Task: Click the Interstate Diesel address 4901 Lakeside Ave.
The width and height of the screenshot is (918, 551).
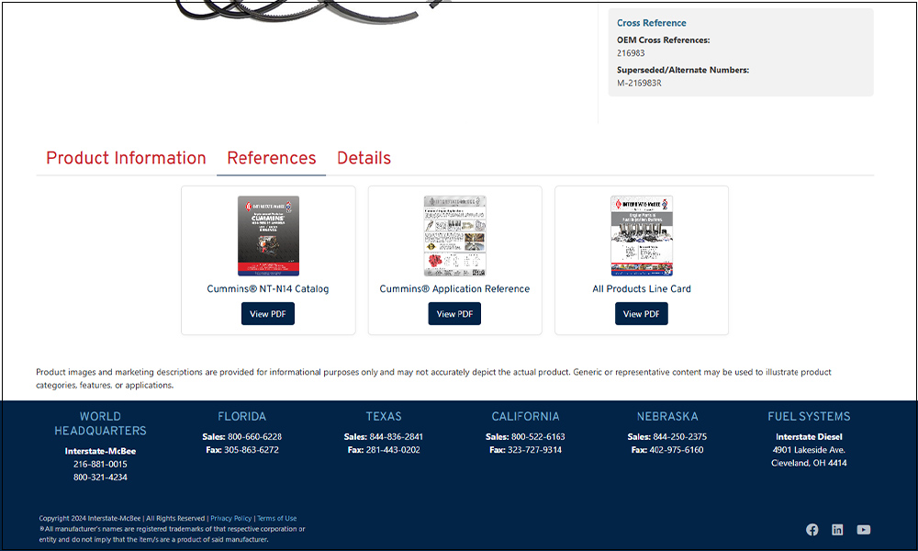Action: [x=809, y=450]
